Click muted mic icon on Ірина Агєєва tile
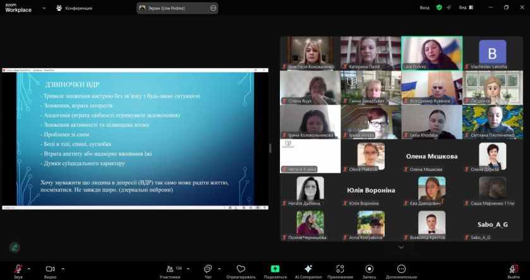The image size is (530, 280). pyautogui.click(x=345, y=136)
